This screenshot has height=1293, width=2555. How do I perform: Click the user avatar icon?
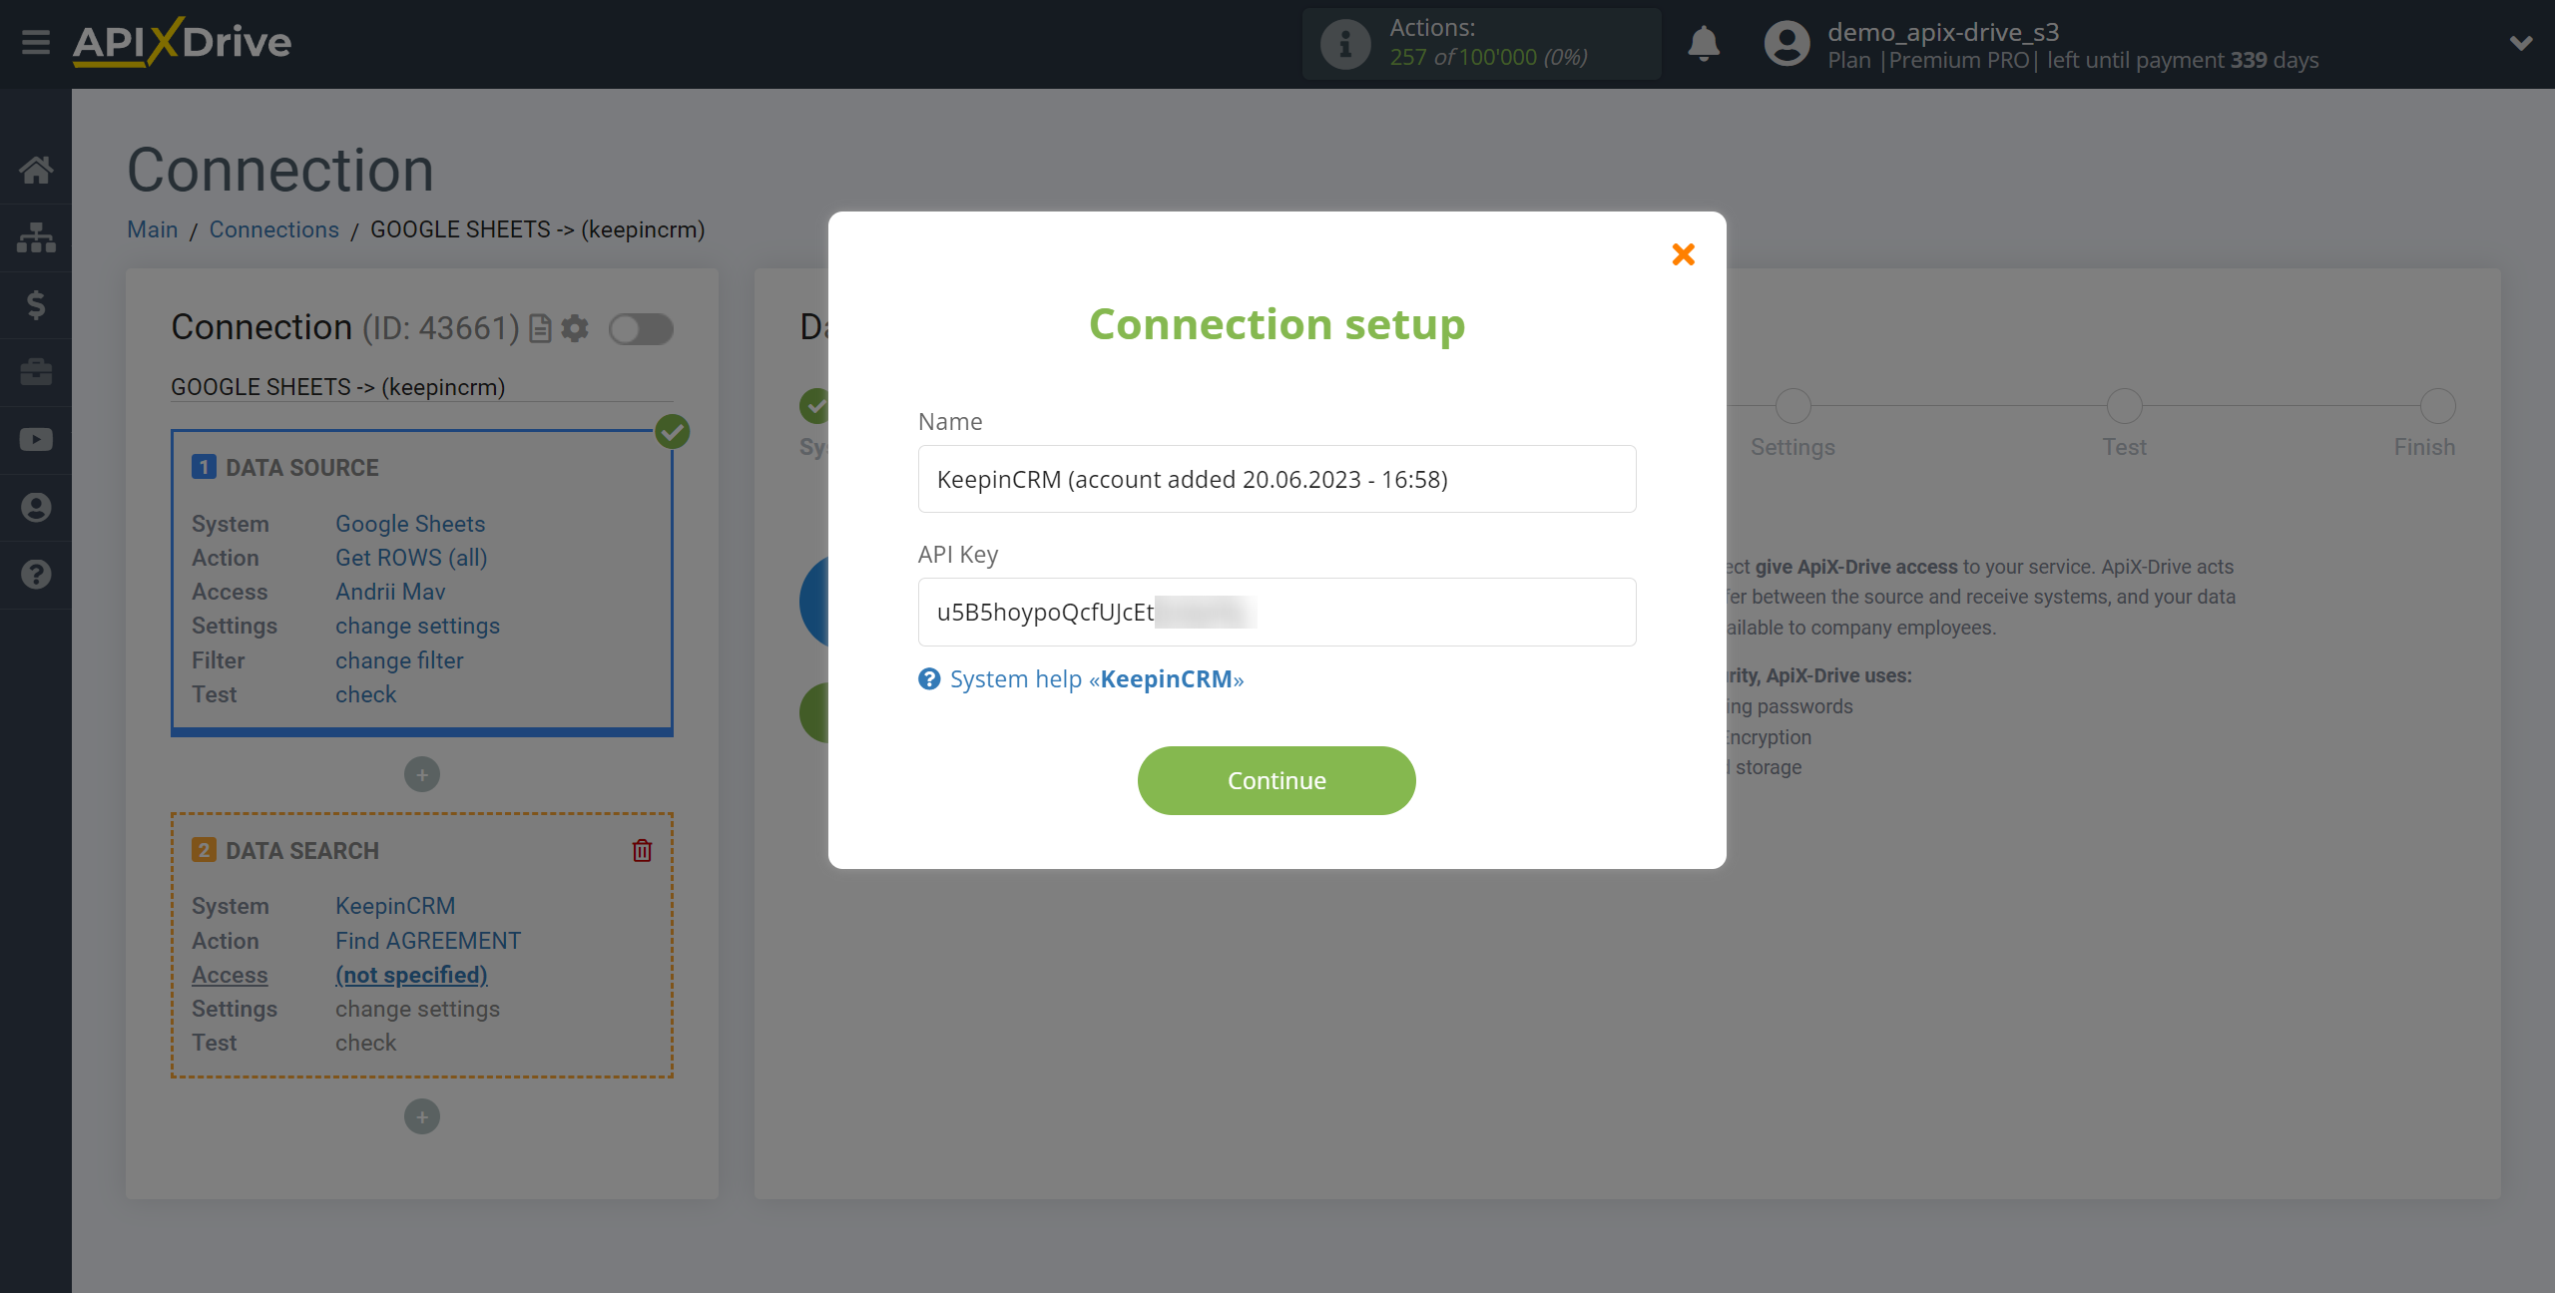pos(1787,44)
